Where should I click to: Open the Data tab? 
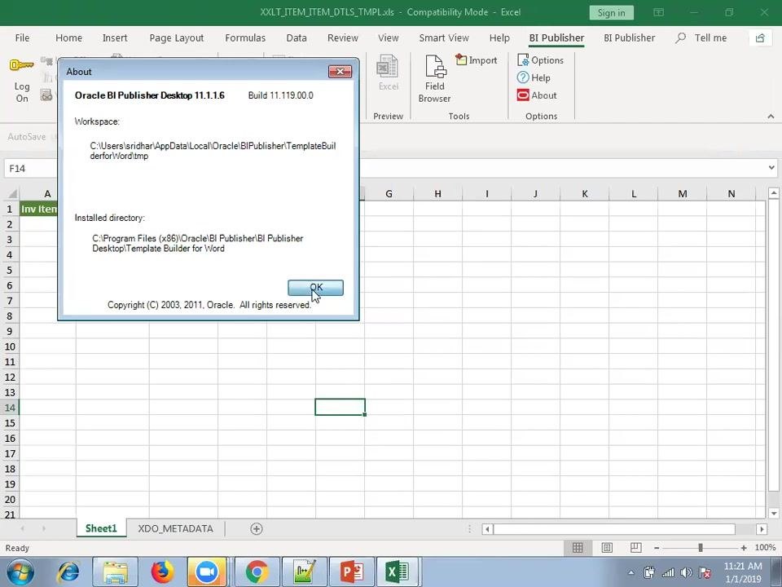[297, 38]
